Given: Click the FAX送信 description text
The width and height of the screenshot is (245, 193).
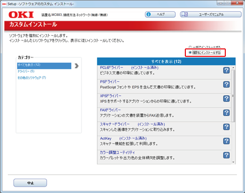Looking at the screenshot, I should pos(137,115).
